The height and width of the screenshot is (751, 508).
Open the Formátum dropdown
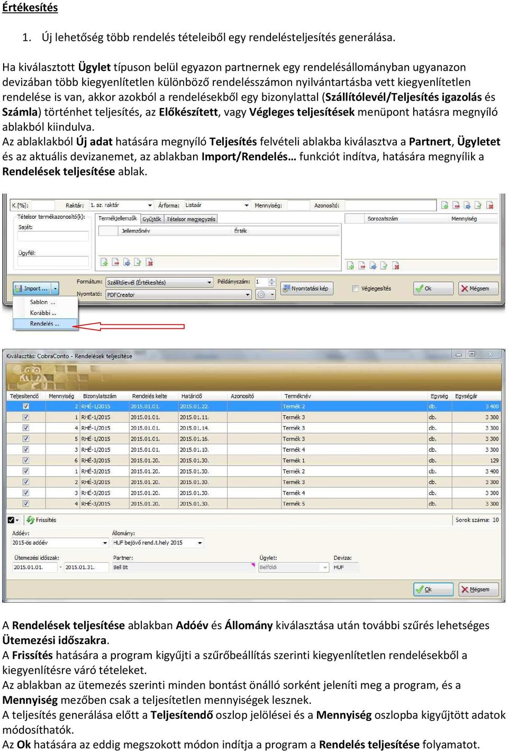[x=210, y=282]
